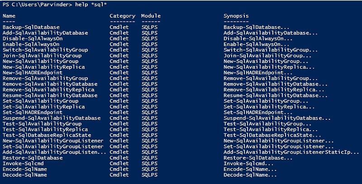Click the Category column header
Screen dimensions: 362x184
point(122,16)
